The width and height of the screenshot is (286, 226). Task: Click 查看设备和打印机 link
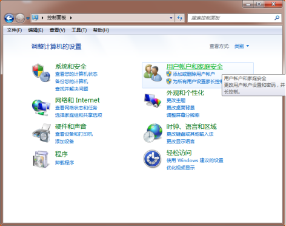point(74,134)
